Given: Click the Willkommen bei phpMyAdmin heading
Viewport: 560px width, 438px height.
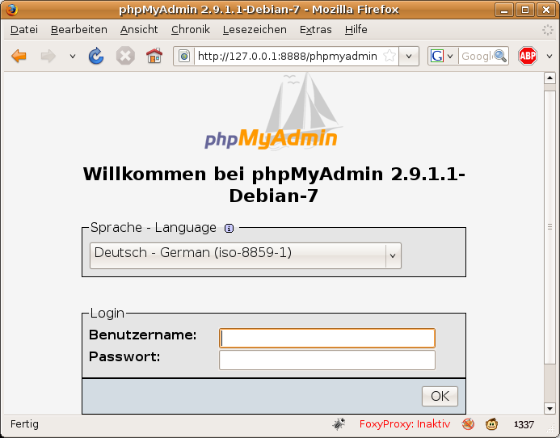Looking at the screenshot, I should click(274, 185).
